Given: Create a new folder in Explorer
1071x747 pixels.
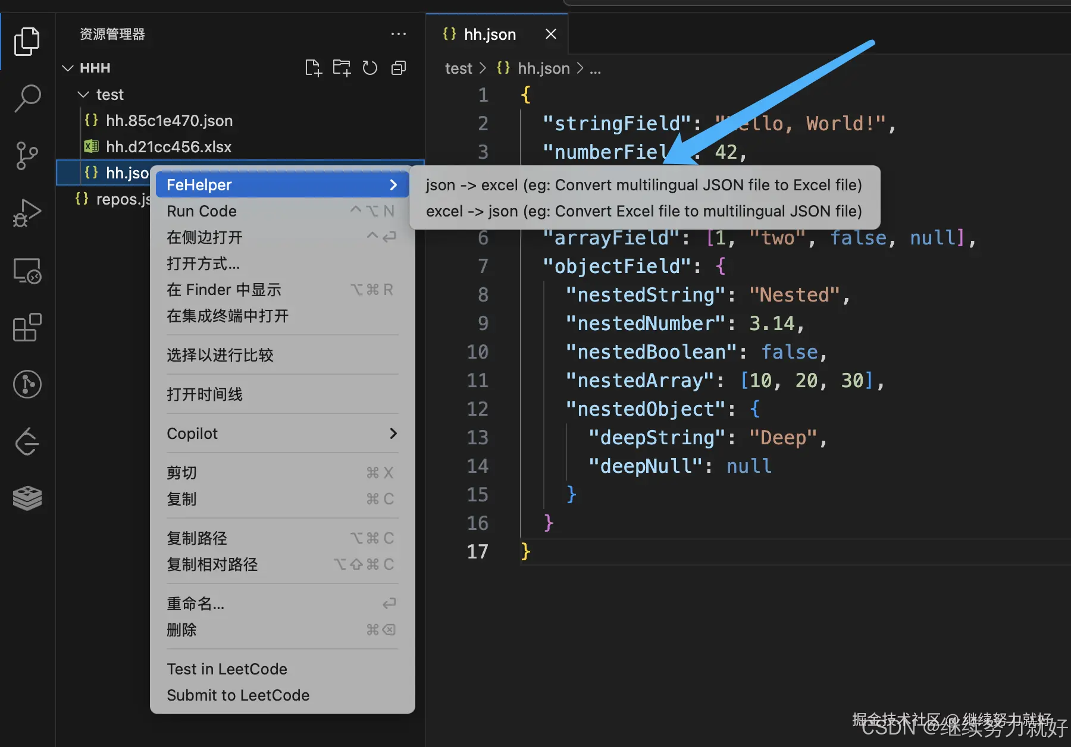Looking at the screenshot, I should pyautogui.click(x=341, y=68).
